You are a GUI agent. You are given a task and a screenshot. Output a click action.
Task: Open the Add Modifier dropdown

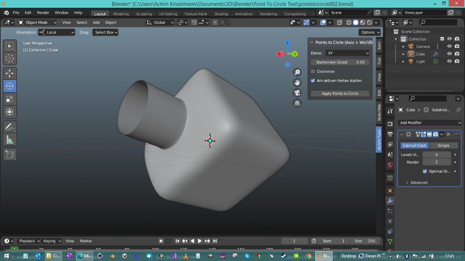click(430, 123)
